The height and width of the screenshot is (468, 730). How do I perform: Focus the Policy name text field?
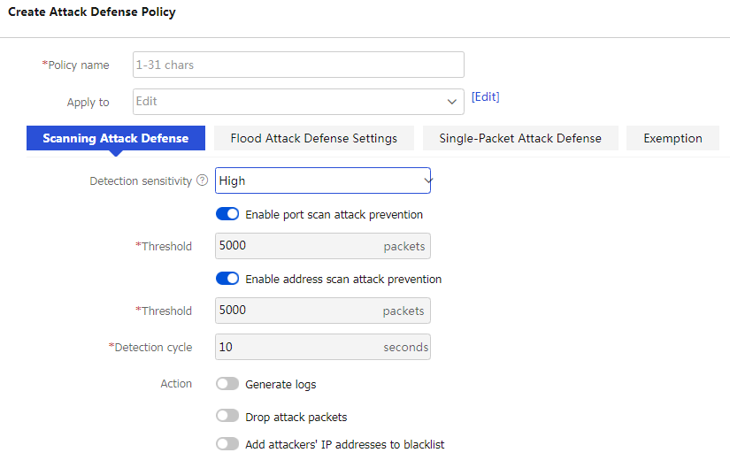click(x=298, y=65)
